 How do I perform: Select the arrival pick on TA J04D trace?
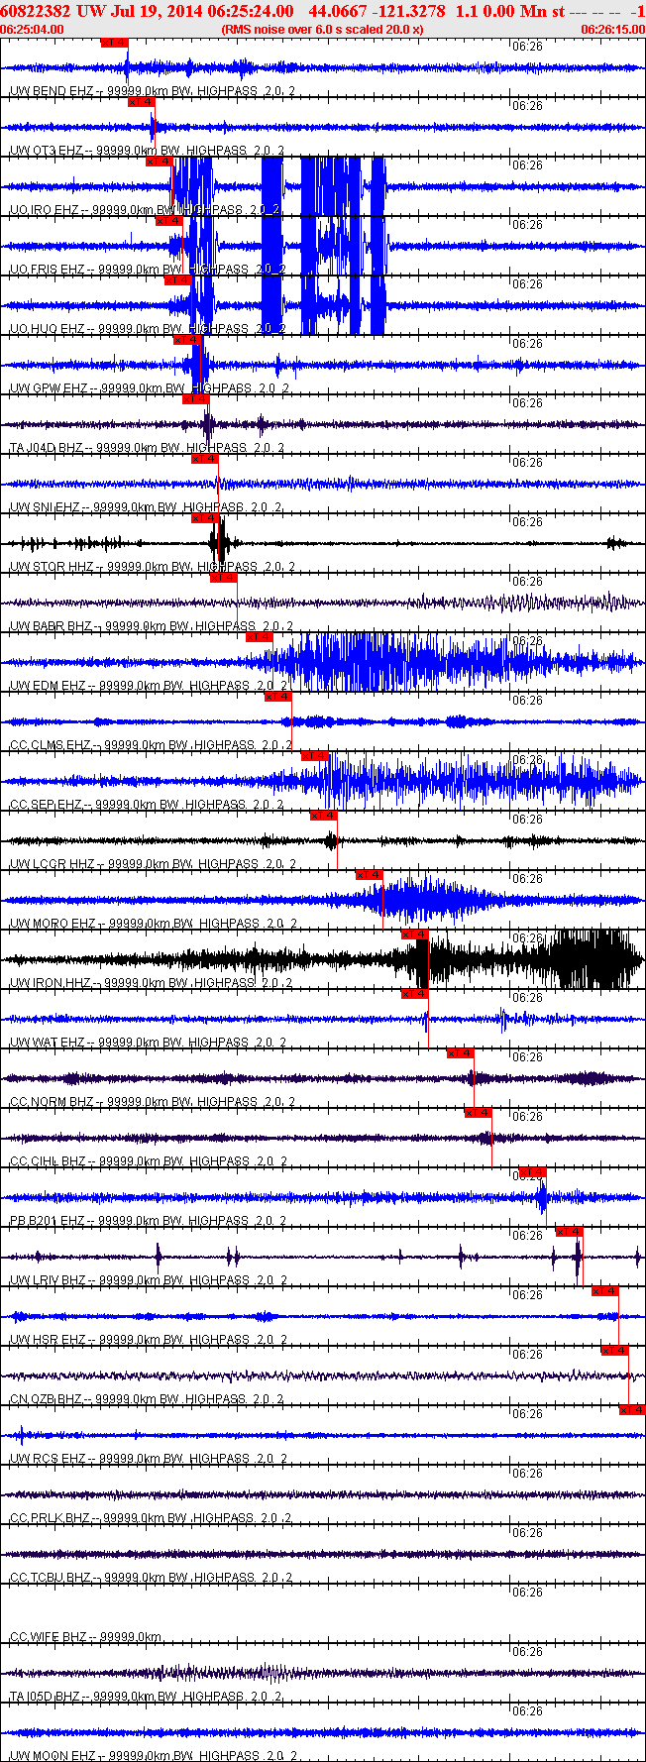[x=195, y=399]
